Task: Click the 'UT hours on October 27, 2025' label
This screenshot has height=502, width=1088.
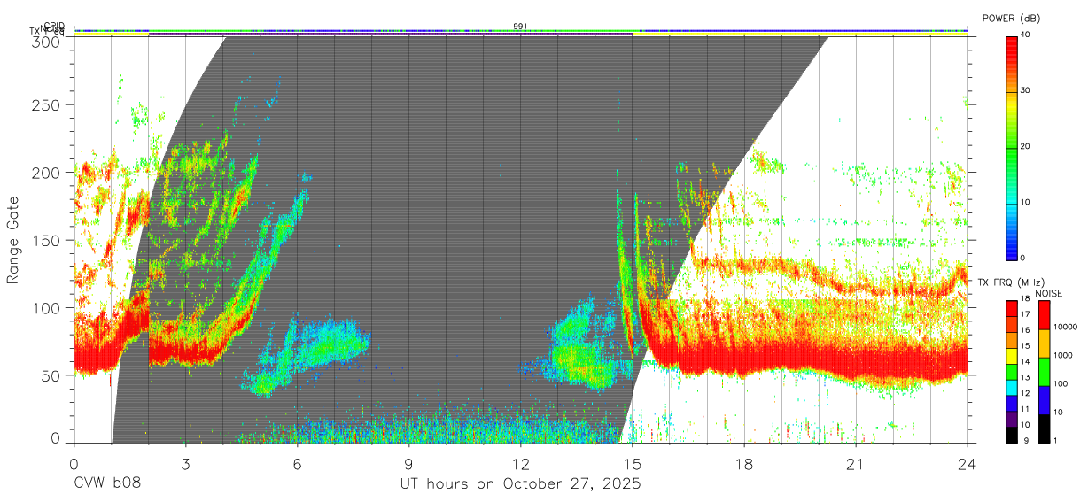Action: click(520, 484)
